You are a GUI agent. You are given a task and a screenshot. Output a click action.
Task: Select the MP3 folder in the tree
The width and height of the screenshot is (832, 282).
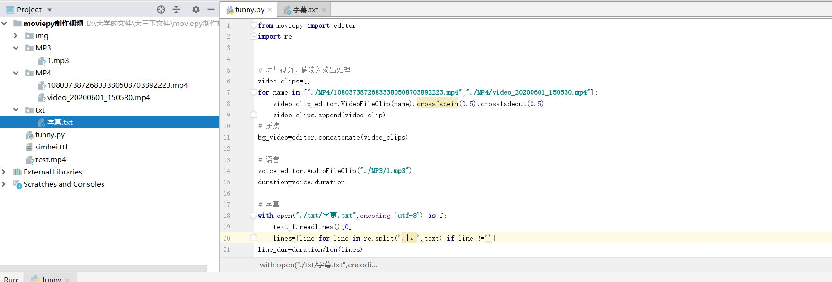(x=43, y=48)
